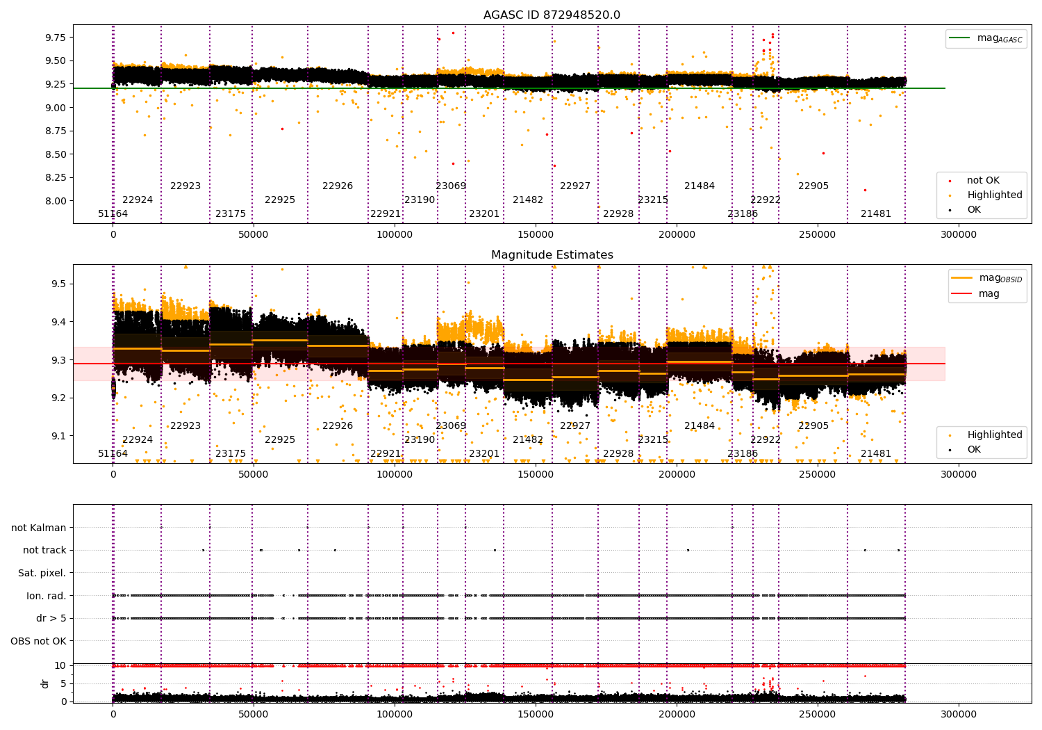
Task: Click the green mag AGASC legend line sample
Action: click(960, 38)
